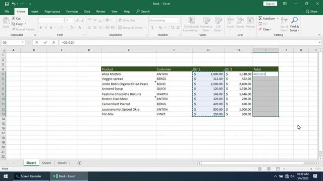Click the Insert Function fx button
Viewport: 323px width, 181px height.
pyautogui.click(x=54, y=42)
